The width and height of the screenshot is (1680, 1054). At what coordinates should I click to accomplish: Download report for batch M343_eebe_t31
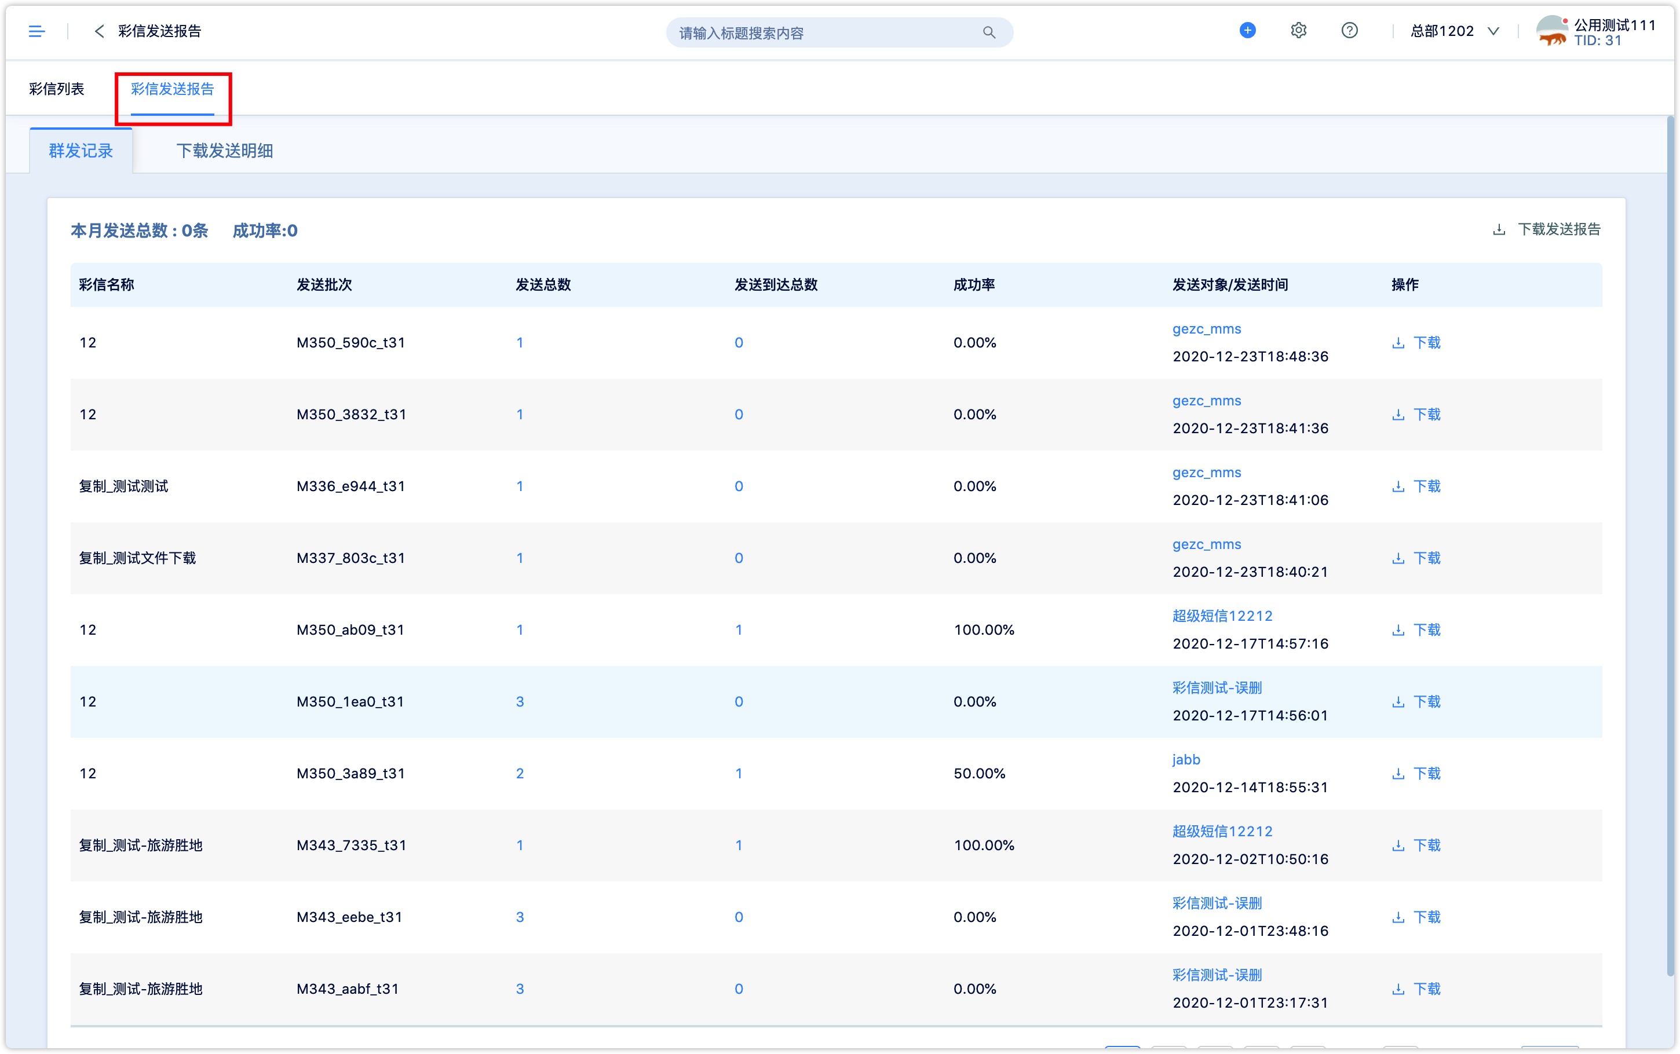pos(1416,917)
